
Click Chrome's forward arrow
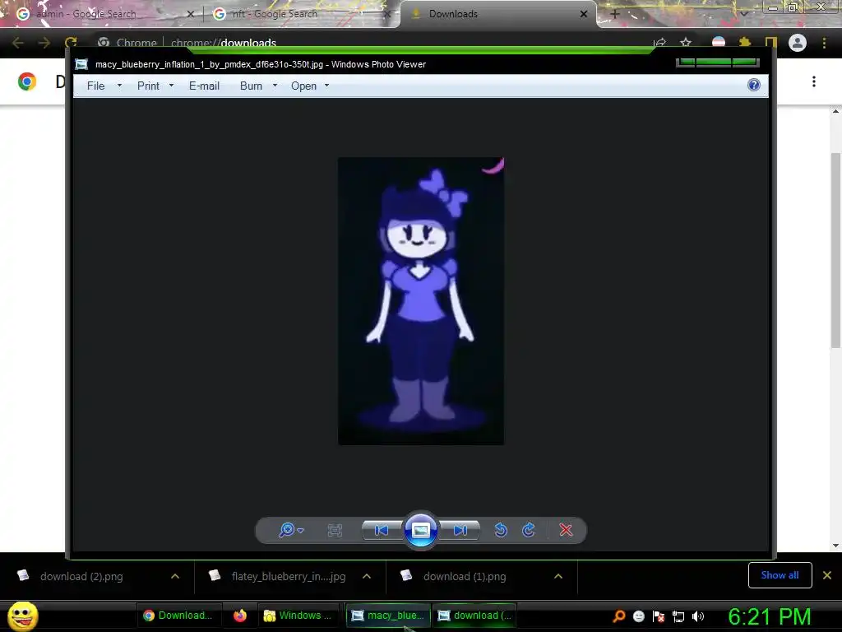tap(44, 43)
